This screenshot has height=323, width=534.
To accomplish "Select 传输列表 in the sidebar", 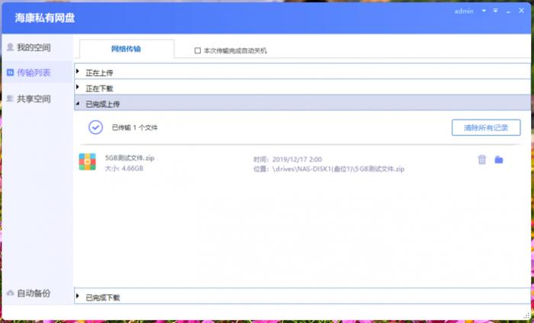I will point(34,72).
